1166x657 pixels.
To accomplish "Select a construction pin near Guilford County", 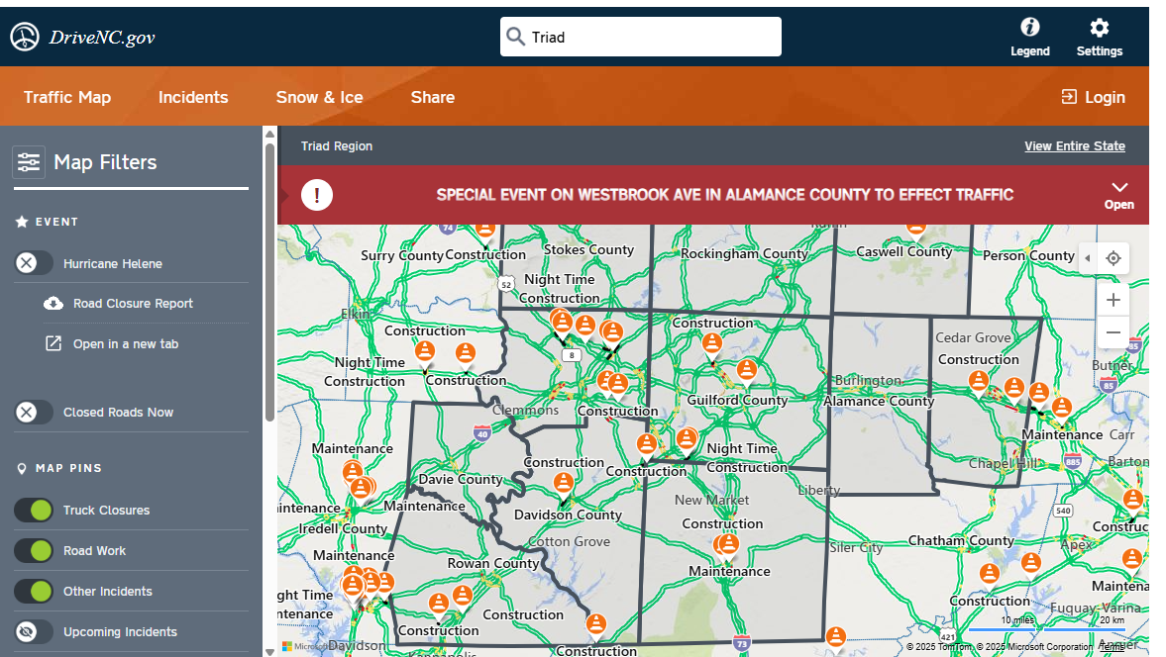I will point(712,344).
